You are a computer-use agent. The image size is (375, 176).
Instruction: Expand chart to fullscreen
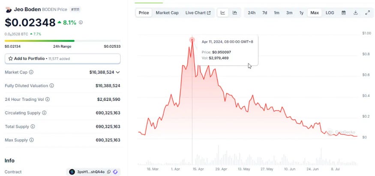click(367, 13)
